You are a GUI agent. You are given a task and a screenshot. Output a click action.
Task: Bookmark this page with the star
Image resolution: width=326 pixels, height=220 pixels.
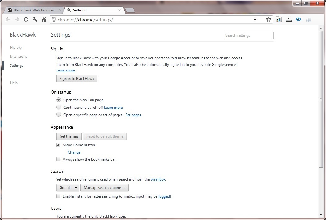(x=269, y=20)
